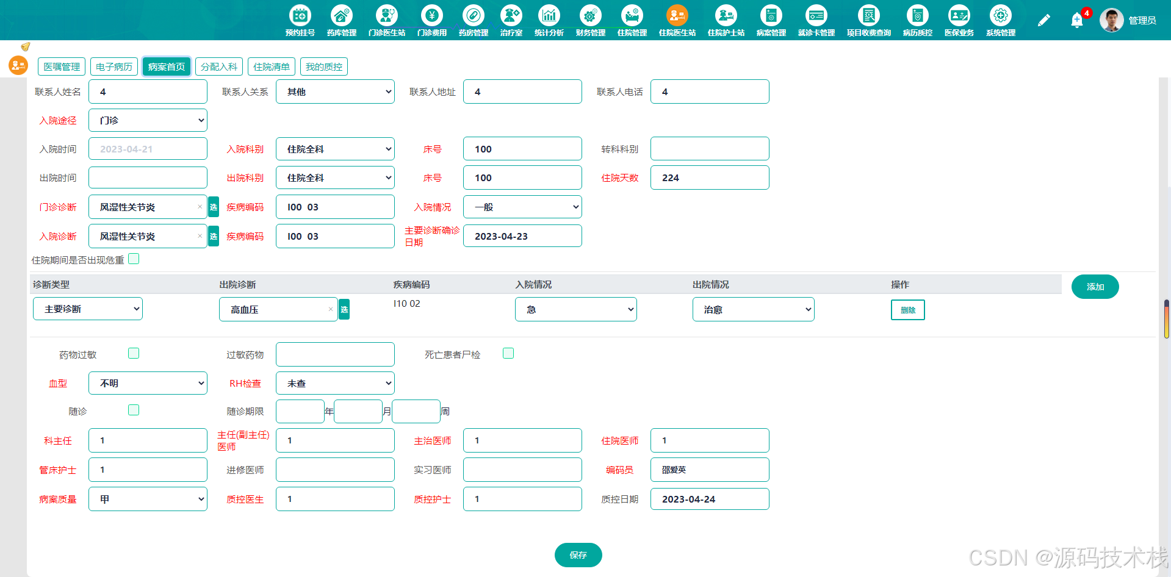Open the 诊断类型 主要诊断 dropdown

tap(88, 309)
